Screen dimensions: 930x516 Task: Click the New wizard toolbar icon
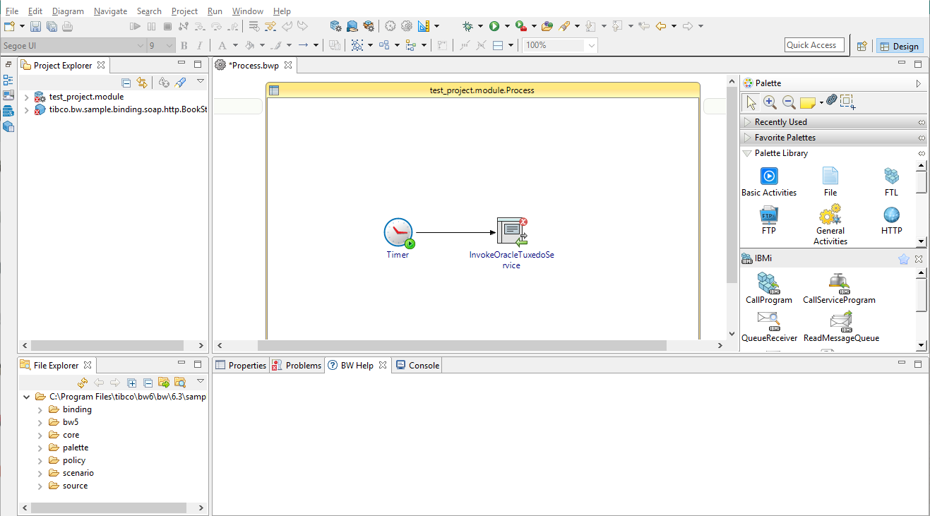click(x=10, y=27)
